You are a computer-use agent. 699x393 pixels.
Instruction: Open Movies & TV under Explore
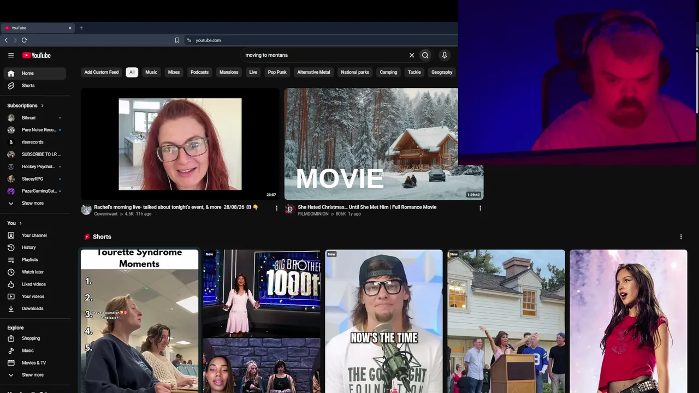click(x=35, y=363)
